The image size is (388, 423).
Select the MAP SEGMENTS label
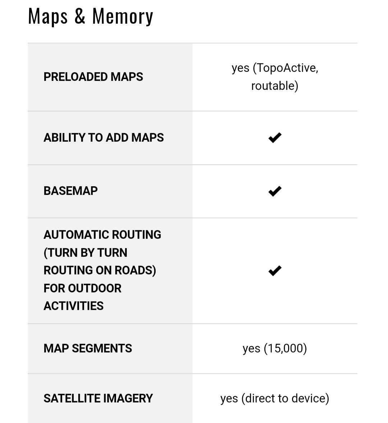[x=88, y=349]
